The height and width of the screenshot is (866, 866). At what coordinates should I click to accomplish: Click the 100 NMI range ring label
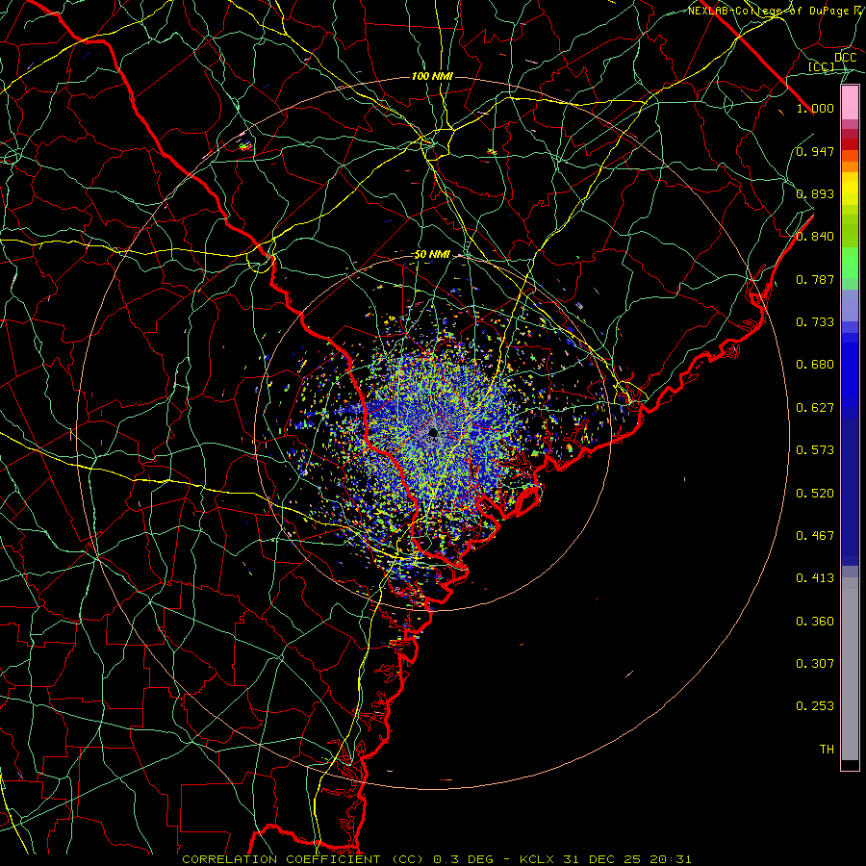tap(432, 76)
